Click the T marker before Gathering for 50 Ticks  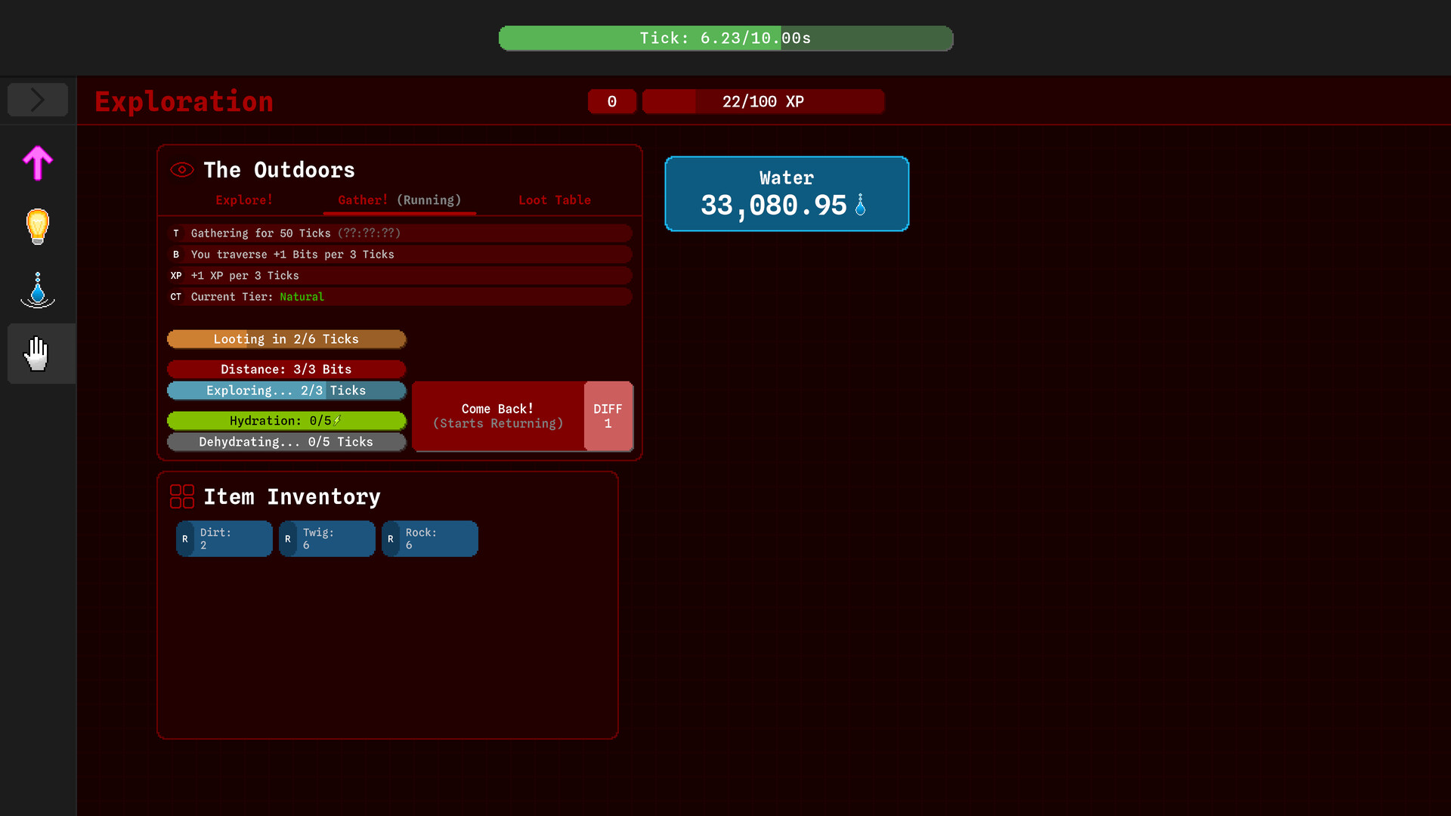[x=176, y=233]
